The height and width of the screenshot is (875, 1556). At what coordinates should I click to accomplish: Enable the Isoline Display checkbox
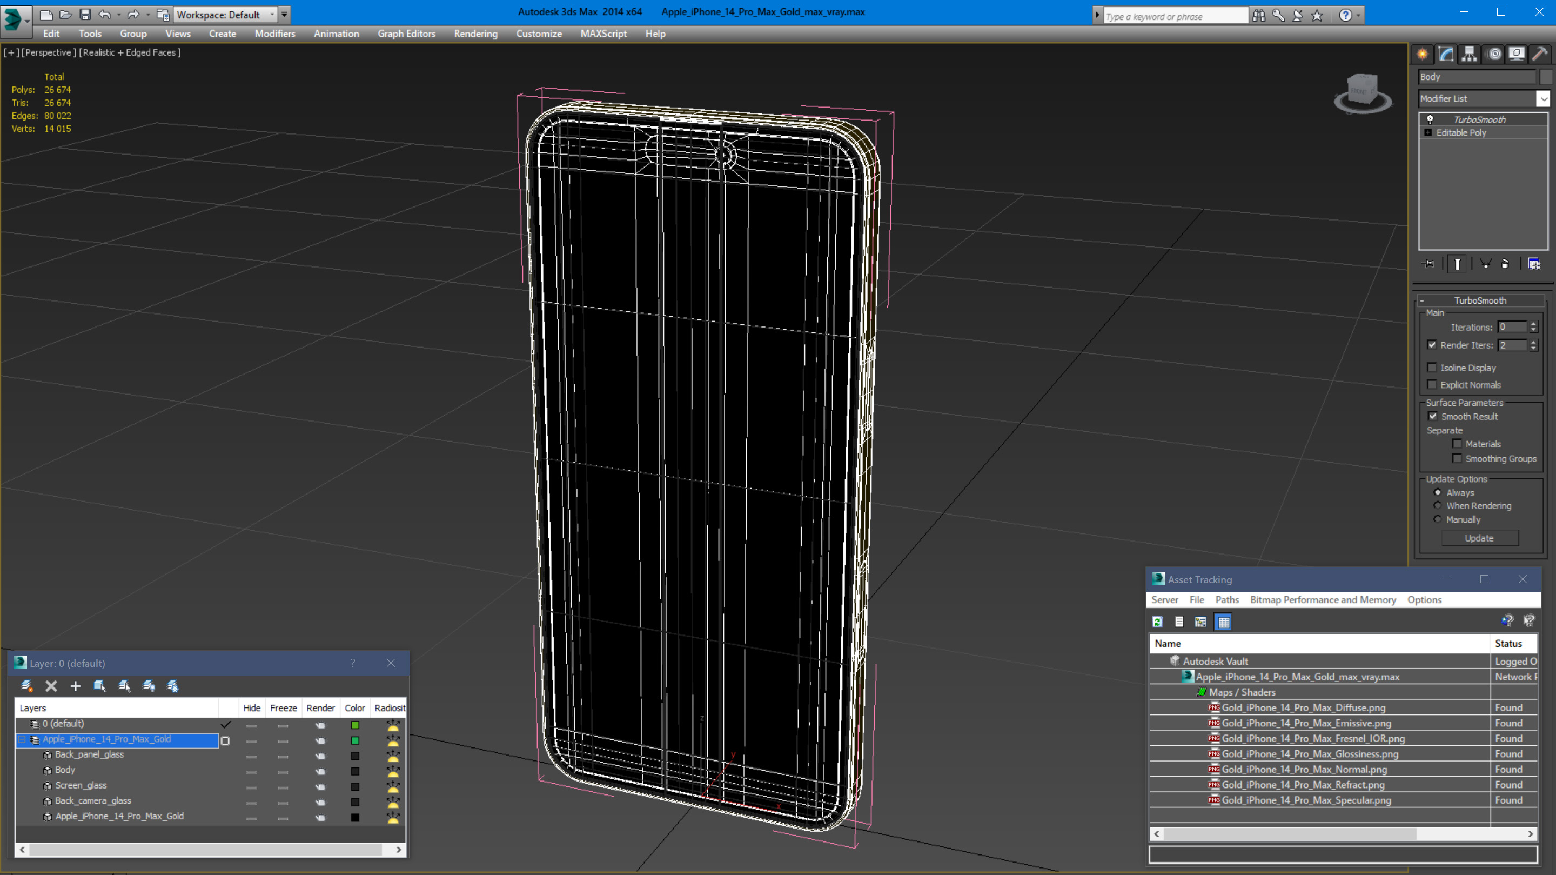coord(1432,368)
